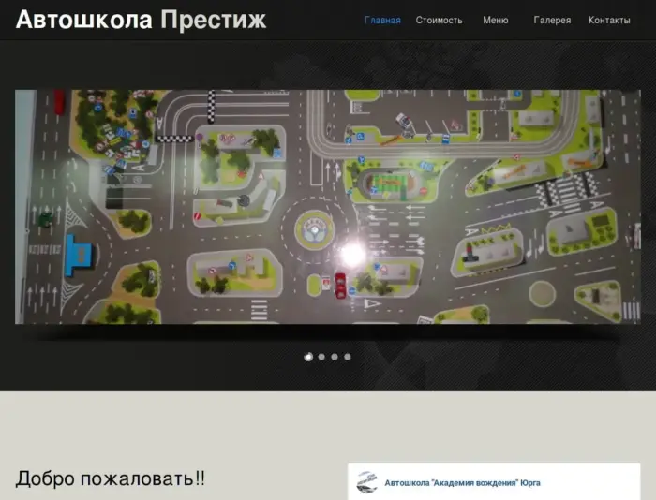Open the Галерея page
The image size is (656, 500).
[552, 21]
